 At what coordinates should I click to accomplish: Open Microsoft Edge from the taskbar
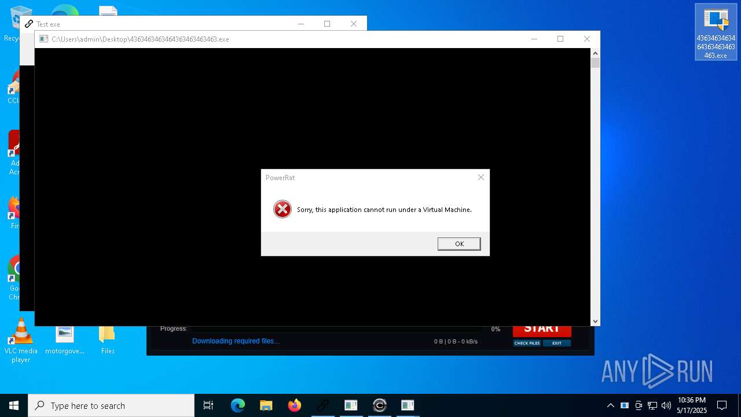(238, 405)
